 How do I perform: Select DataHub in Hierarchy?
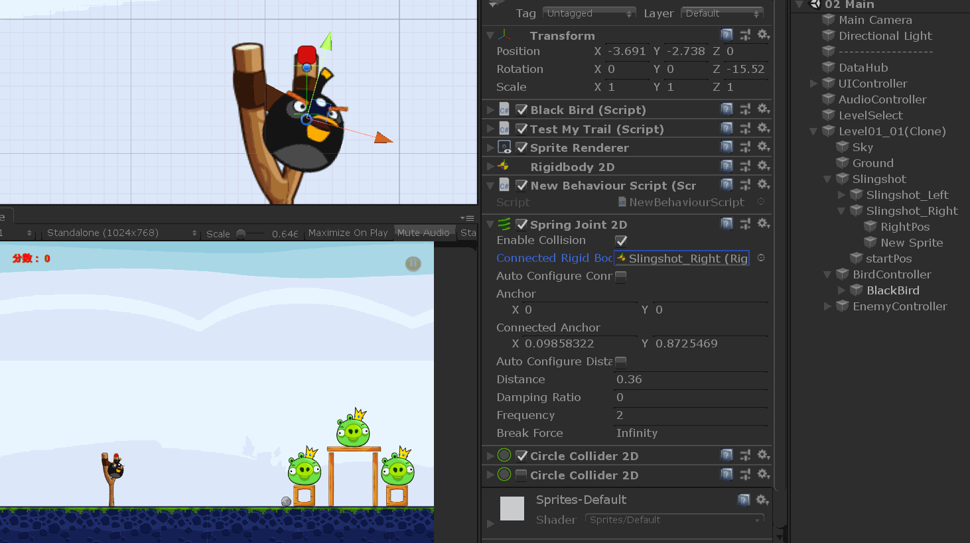click(863, 68)
